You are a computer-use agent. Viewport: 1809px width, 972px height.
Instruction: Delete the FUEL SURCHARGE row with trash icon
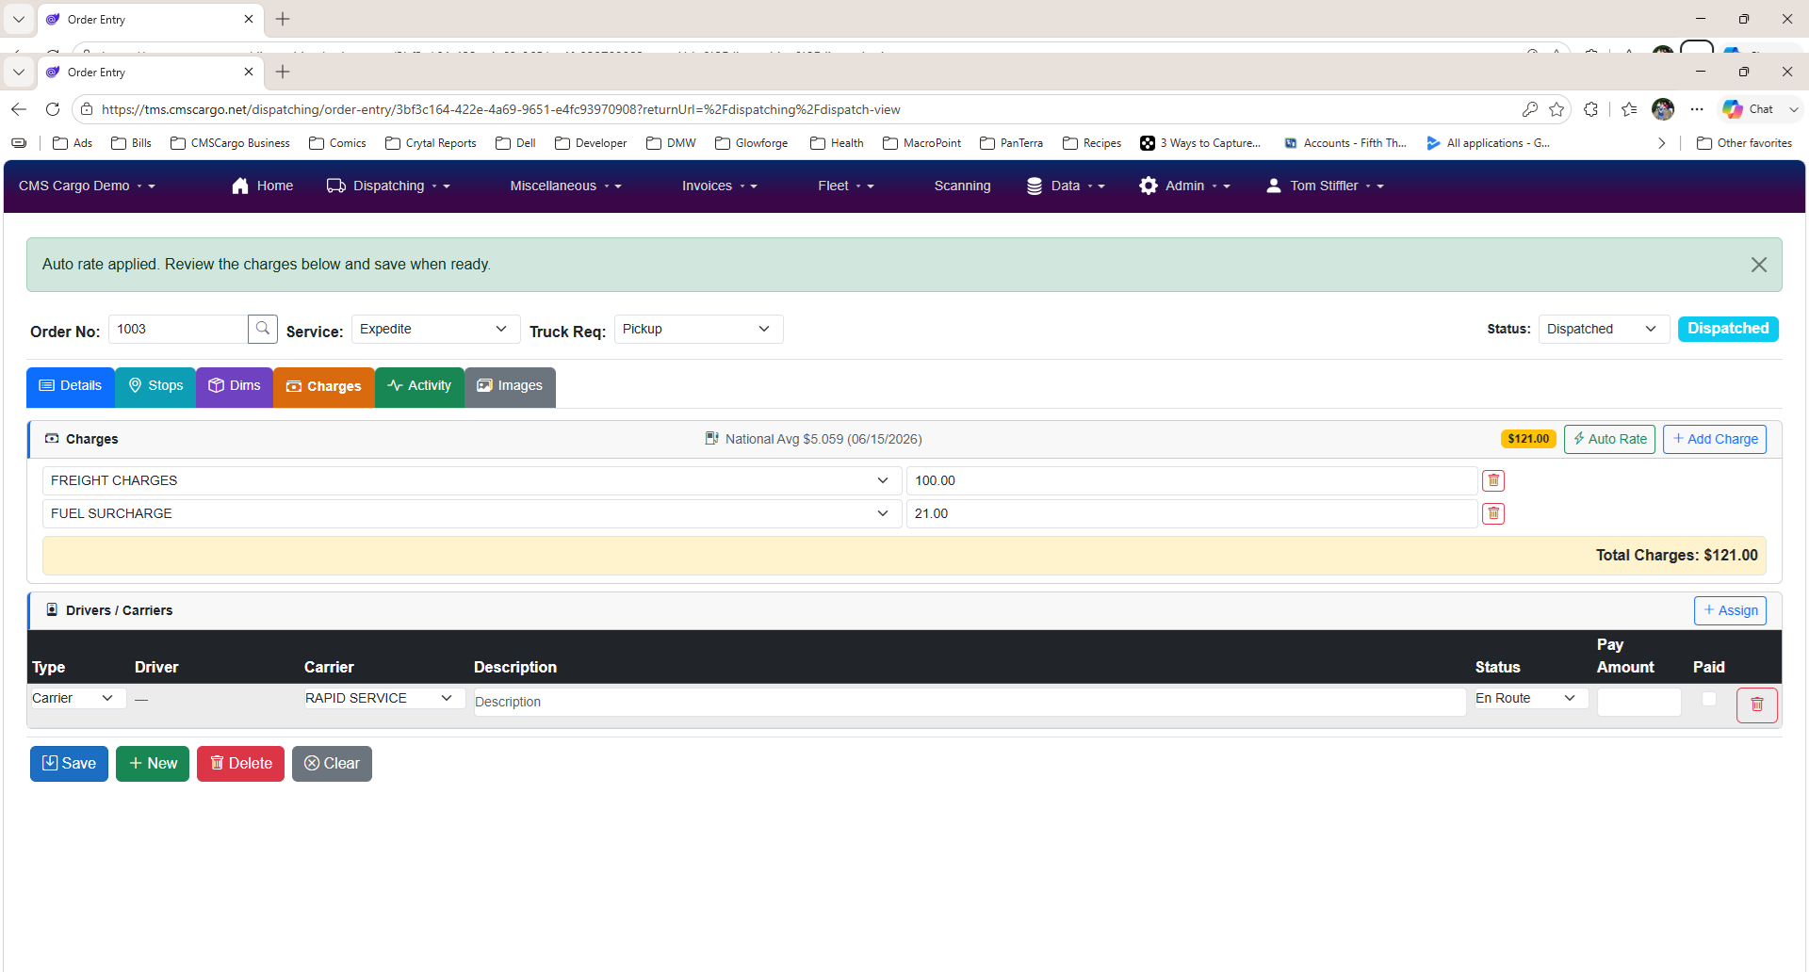click(x=1493, y=514)
